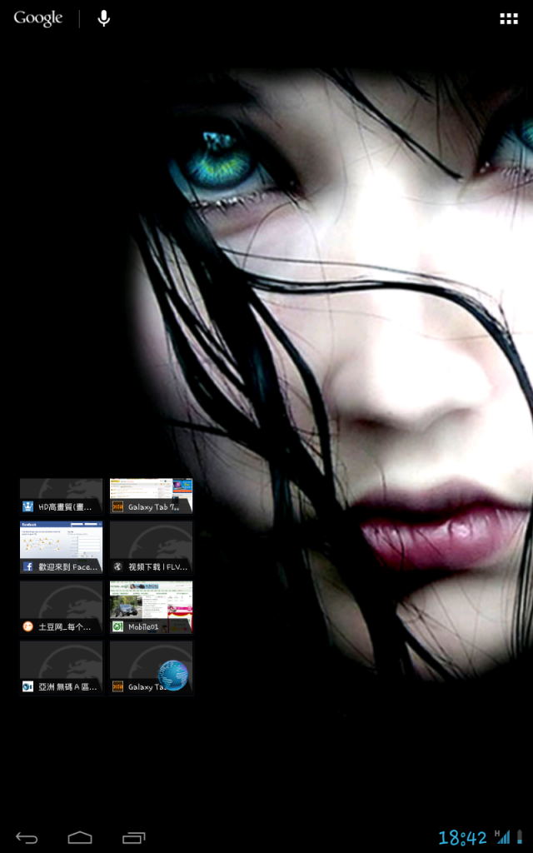The image size is (533, 853).
Task: Open the 歡迎來到 Facebook bookmark
Action: pyautogui.click(x=62, y=547)
